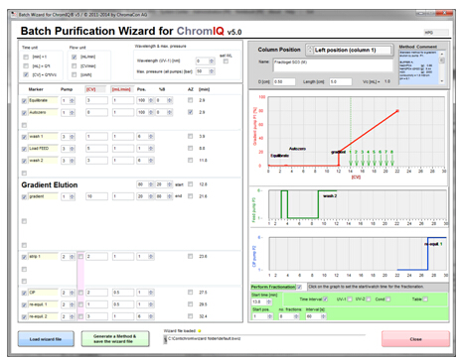Image resolution: width=460 pixels, height=360 pixels.
Task: Click the gradient chart at fraction marker 1
Action: [351, 159]
